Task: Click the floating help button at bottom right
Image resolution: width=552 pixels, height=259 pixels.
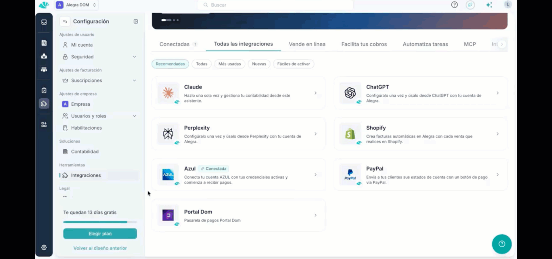Action: point(502,244)
